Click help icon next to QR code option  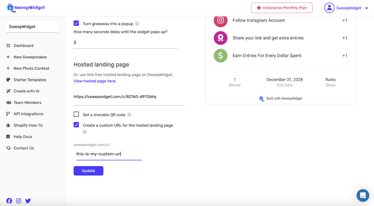click(129, 115)
